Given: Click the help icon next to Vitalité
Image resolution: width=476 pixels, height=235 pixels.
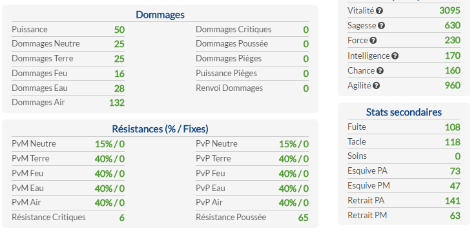Looking at the screenshot, I should 379,11.
